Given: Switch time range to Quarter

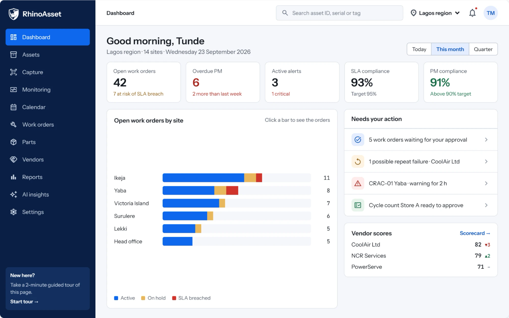Looking at the screenshot, I should coord(483,49).
